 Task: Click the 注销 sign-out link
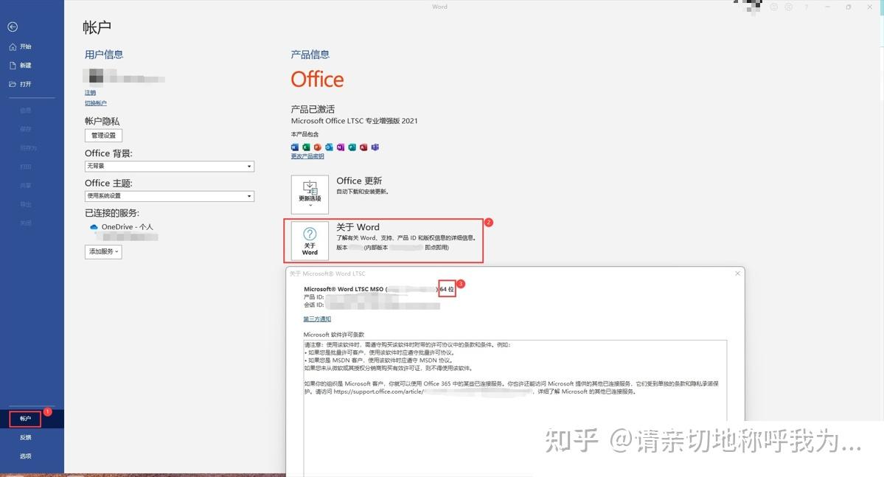pyautogui.click(x=90, y=92)
